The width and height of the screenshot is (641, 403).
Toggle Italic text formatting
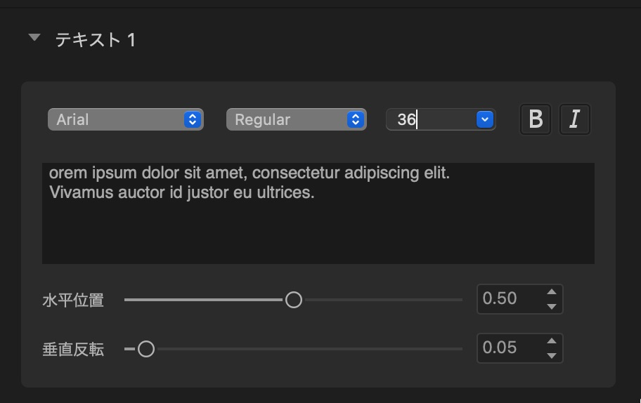(x=574, y=119)
